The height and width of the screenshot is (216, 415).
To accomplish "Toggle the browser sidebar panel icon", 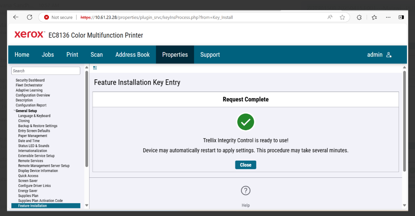I will click(401, 17).
